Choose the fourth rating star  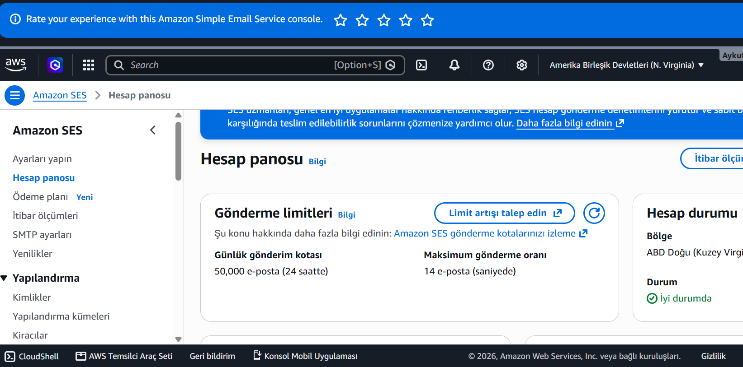point(406,20)
